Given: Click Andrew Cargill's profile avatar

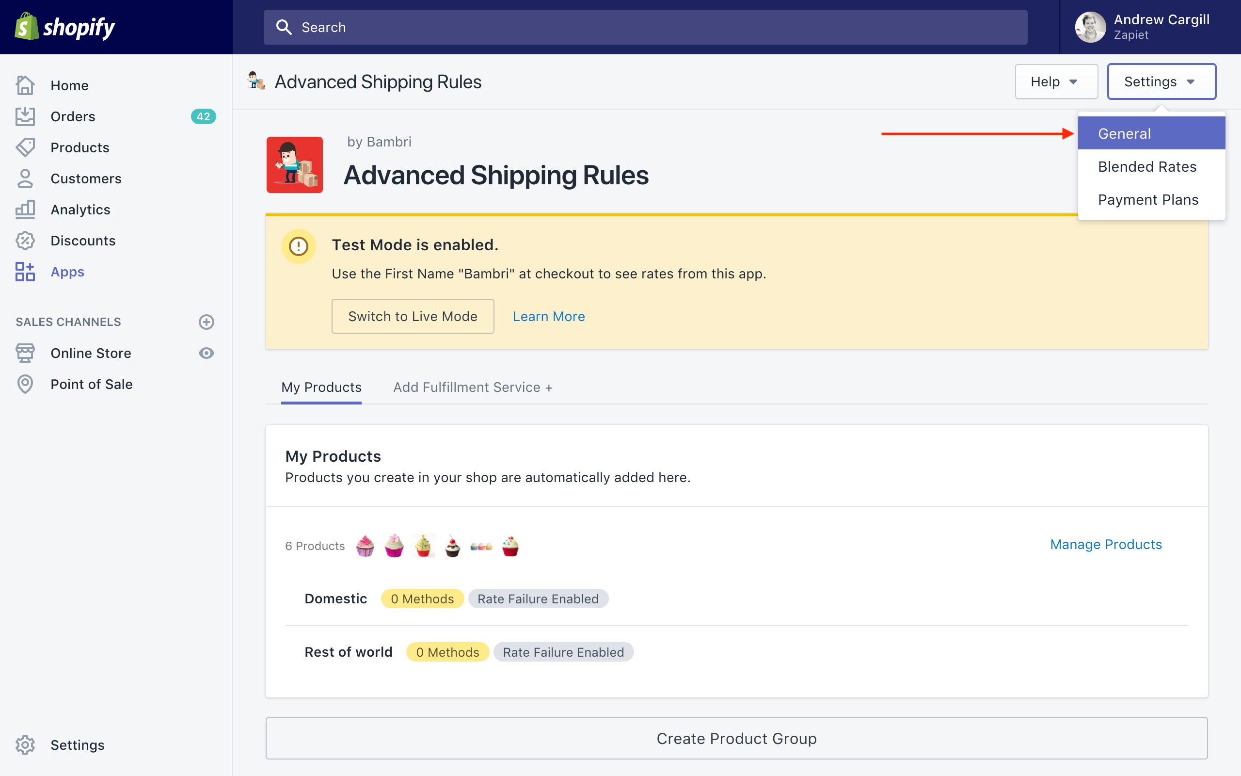Looking at the screenshot, I should click(x=1090, y=27).
